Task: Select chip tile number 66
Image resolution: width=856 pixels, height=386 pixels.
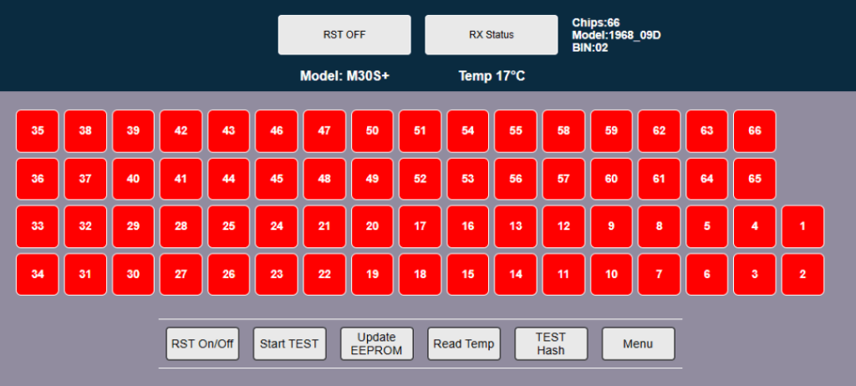Action: pyautogui.click(x=754, y=131)
